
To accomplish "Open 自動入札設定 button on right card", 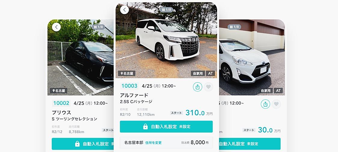I will (250, 144).
